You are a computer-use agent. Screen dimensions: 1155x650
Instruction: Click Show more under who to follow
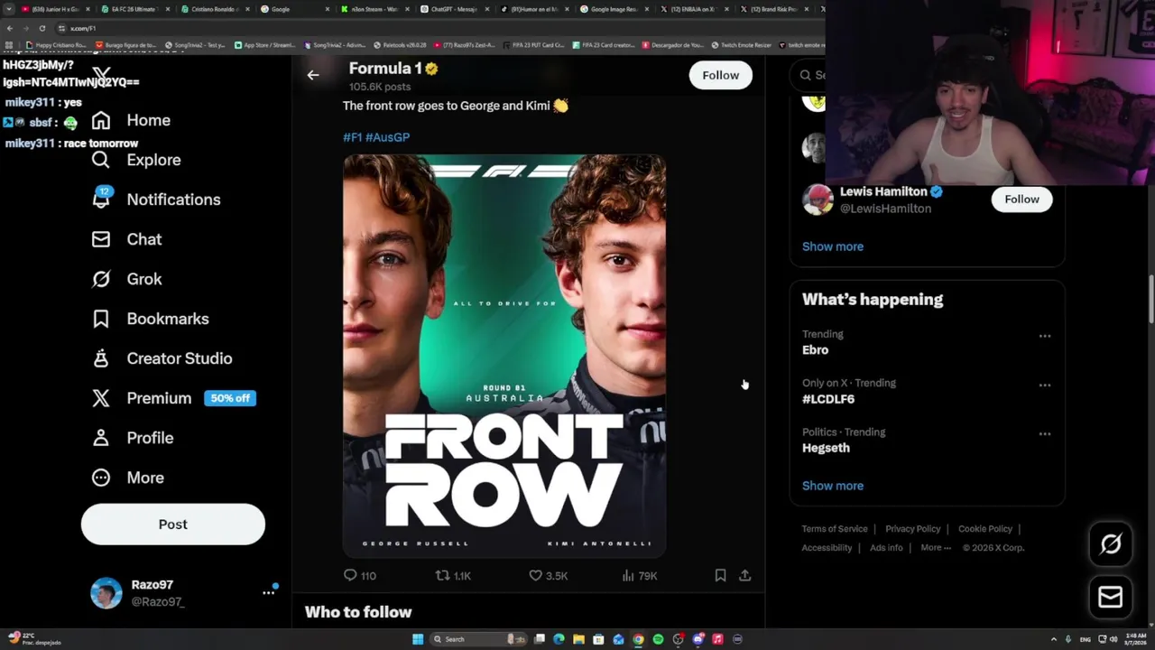pos(833,246)
